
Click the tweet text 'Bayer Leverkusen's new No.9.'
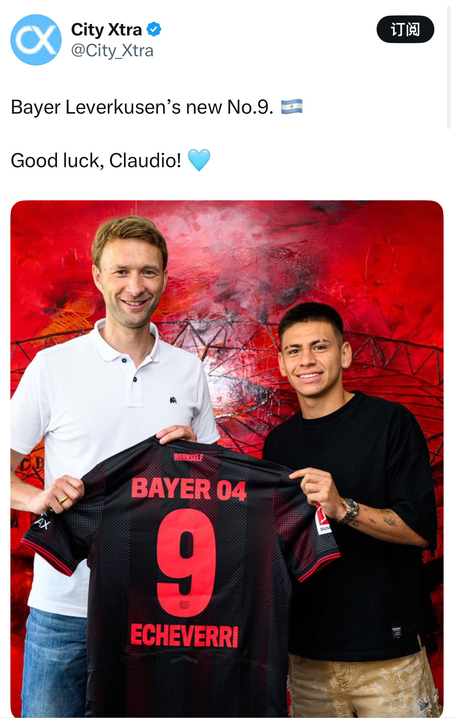142,107
